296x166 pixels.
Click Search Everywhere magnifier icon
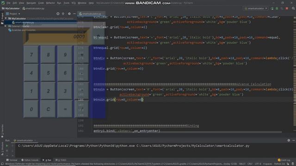pyautogui.click(x=293, y=8)
